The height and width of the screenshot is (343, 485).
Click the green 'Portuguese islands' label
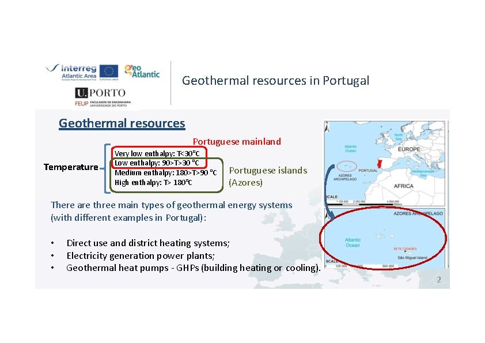(268, 171)
